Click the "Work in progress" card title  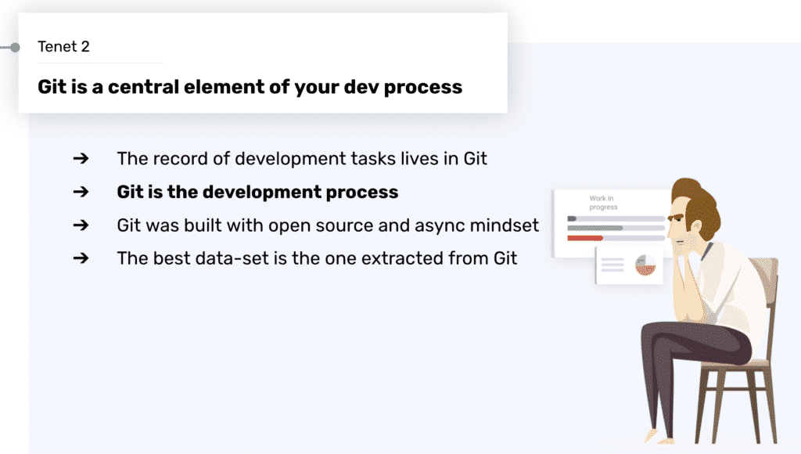click(603, 203)
